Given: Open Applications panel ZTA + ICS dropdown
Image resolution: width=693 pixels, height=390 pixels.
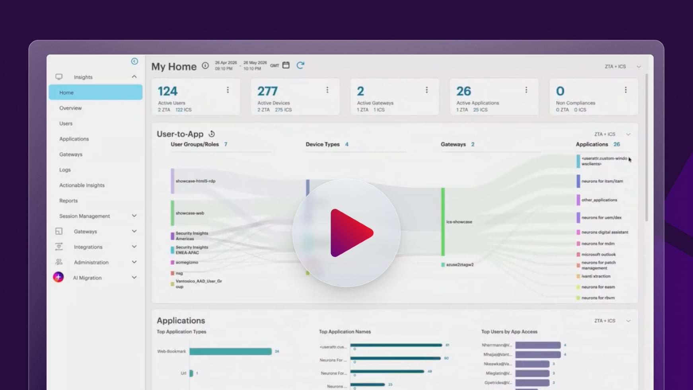Looking at the screenshot, I should (x=612, y=321).
